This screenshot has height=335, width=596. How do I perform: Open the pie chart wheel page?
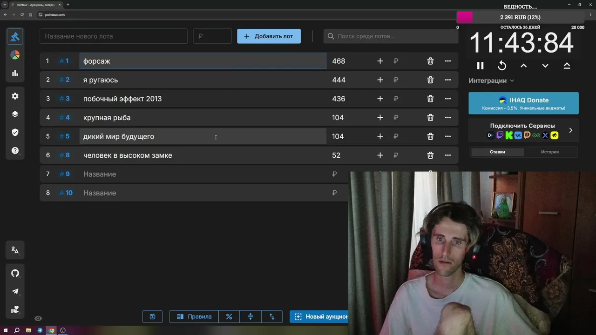tap(15, 55)
